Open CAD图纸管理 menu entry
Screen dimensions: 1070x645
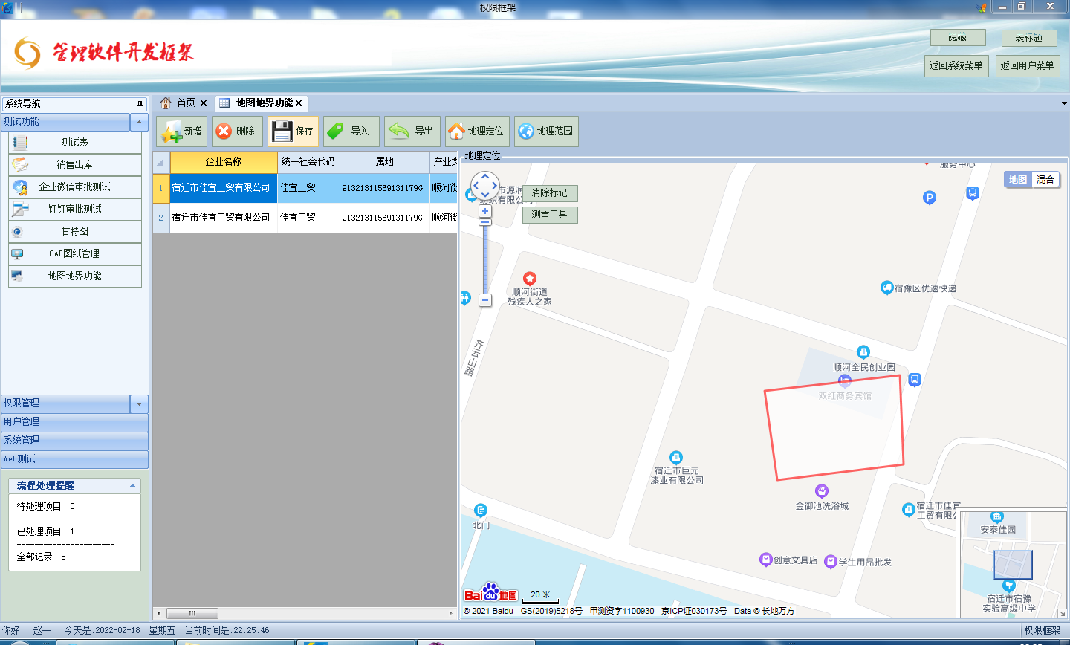coord(74,254)
